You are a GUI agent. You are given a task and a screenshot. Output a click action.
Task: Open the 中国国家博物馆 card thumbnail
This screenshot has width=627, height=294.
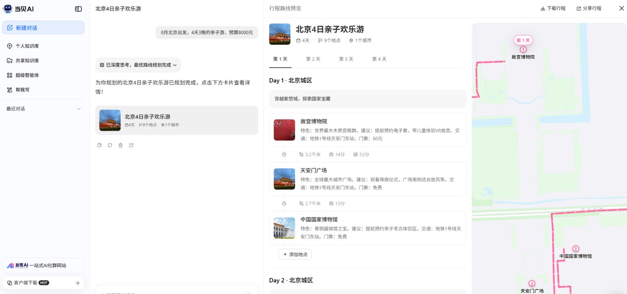point(284,228)
